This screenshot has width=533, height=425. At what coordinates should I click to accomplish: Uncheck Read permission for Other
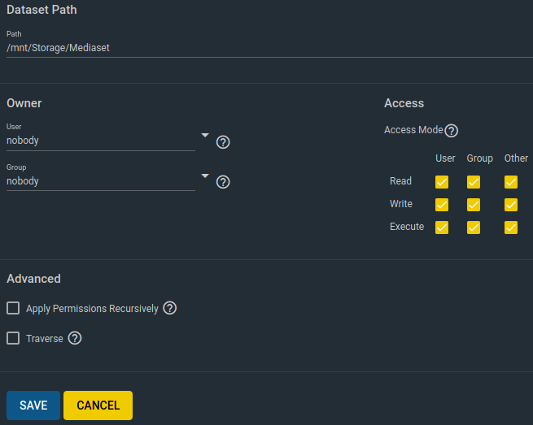click(x=510, y=182)
